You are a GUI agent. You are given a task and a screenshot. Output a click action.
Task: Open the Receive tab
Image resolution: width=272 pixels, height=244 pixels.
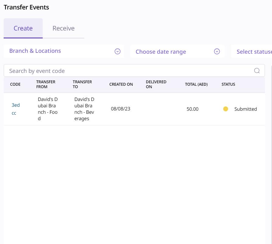63,28
